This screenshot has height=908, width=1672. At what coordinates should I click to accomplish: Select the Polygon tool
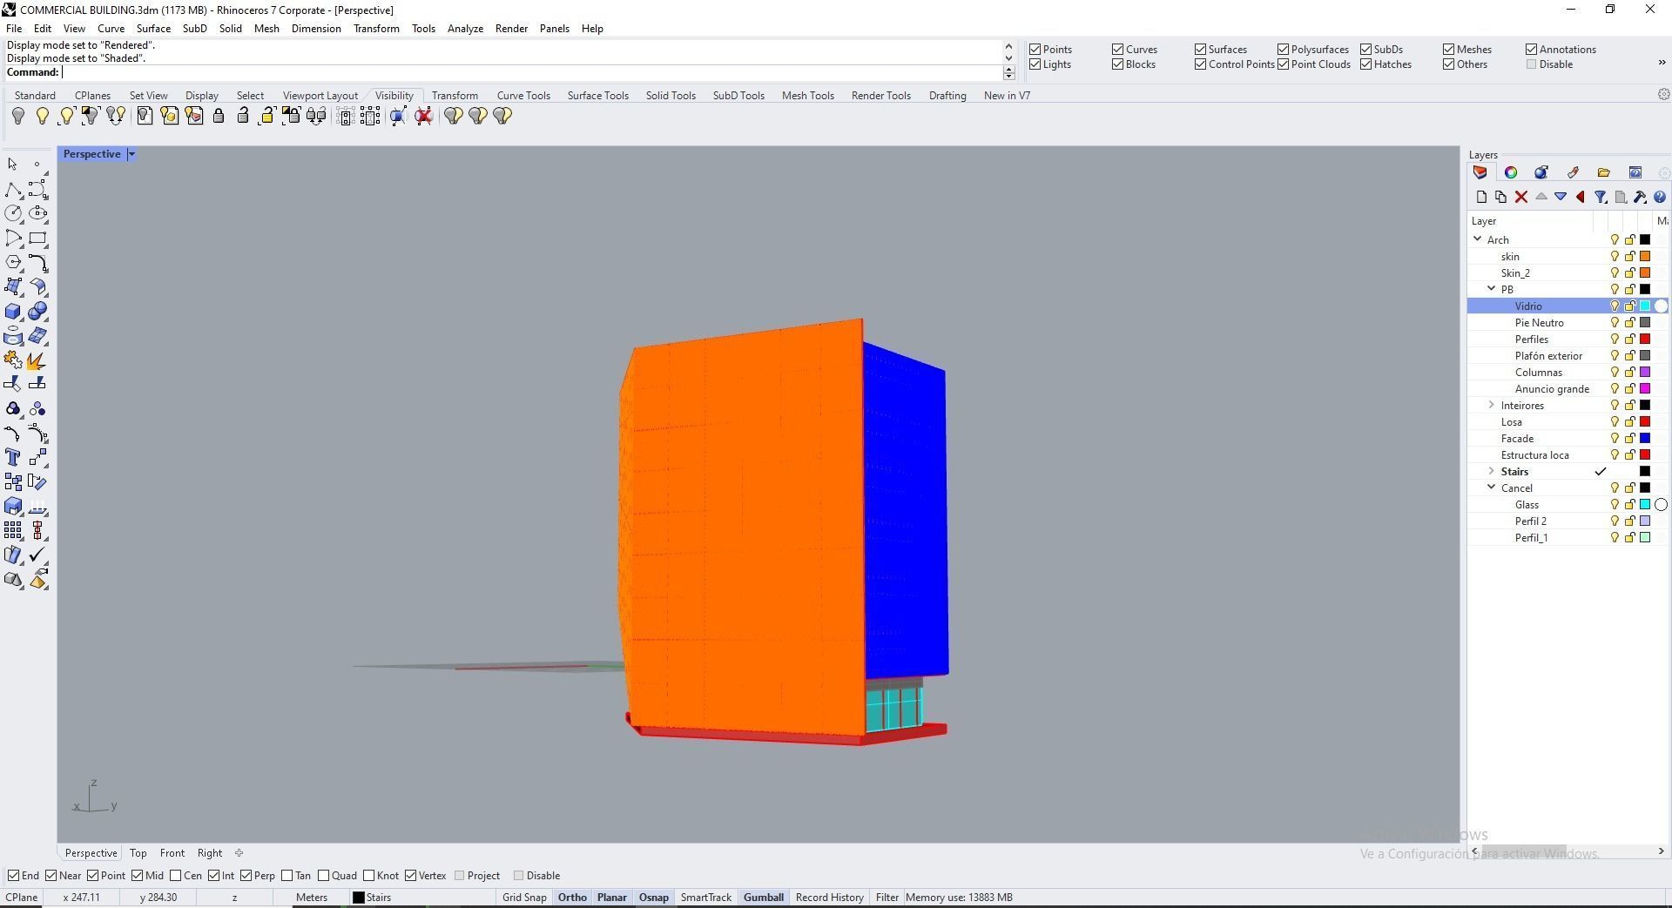tap(13, 262)
